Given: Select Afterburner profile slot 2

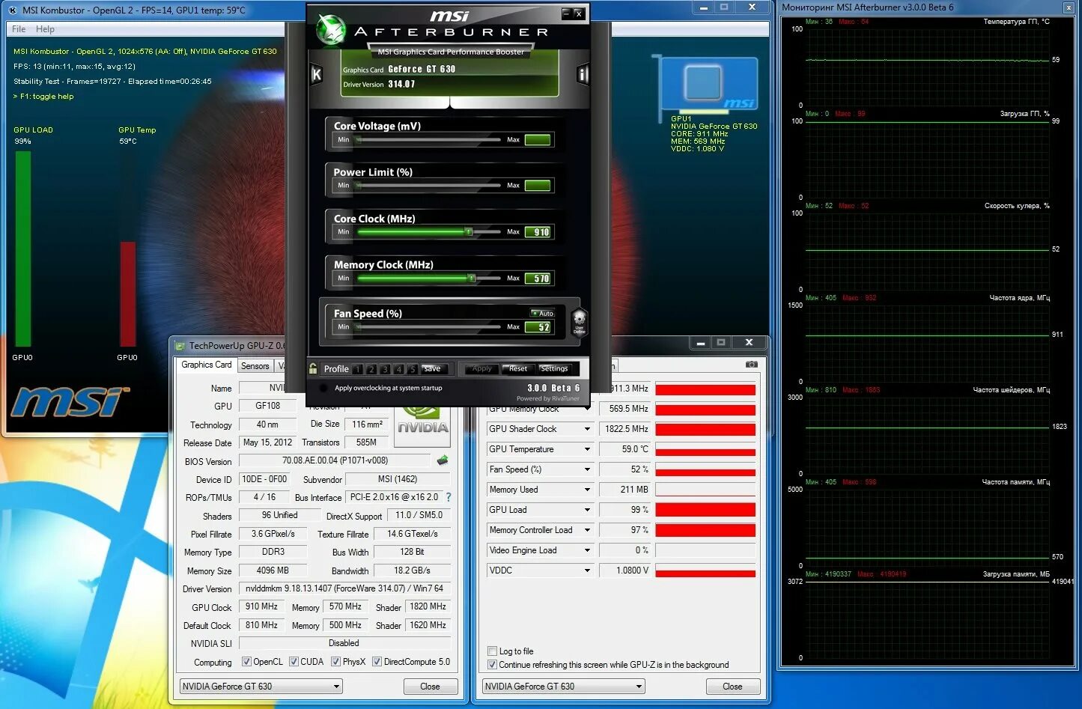Looking at the screenshot, I should pyautogui.click(x=371, y=369).
